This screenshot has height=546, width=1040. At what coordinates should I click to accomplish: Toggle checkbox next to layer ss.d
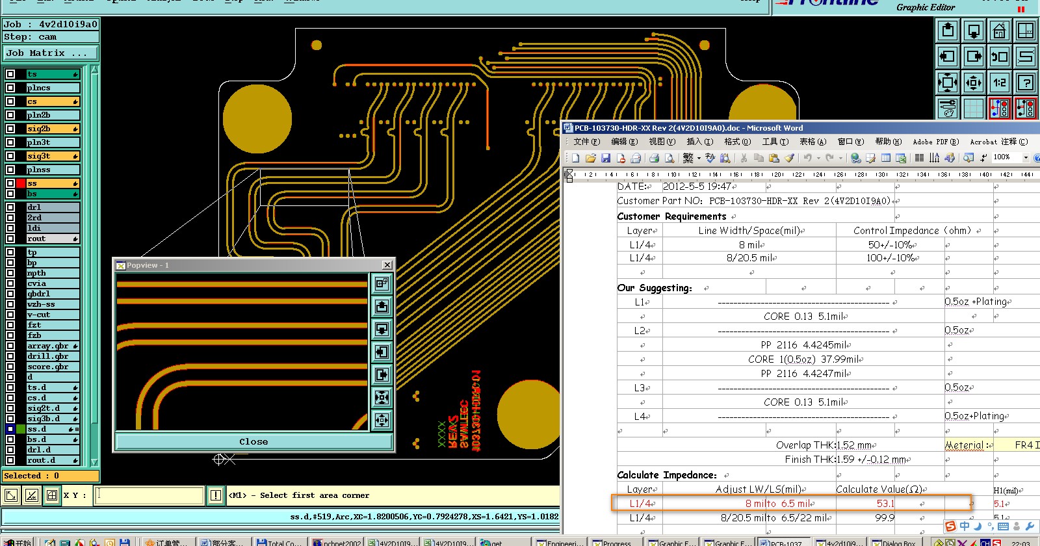click(10, 429)
